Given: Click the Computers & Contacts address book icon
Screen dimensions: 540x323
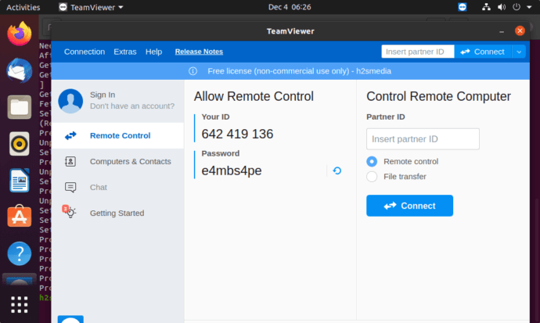Looking at the screenshot, I should (70, 161).
